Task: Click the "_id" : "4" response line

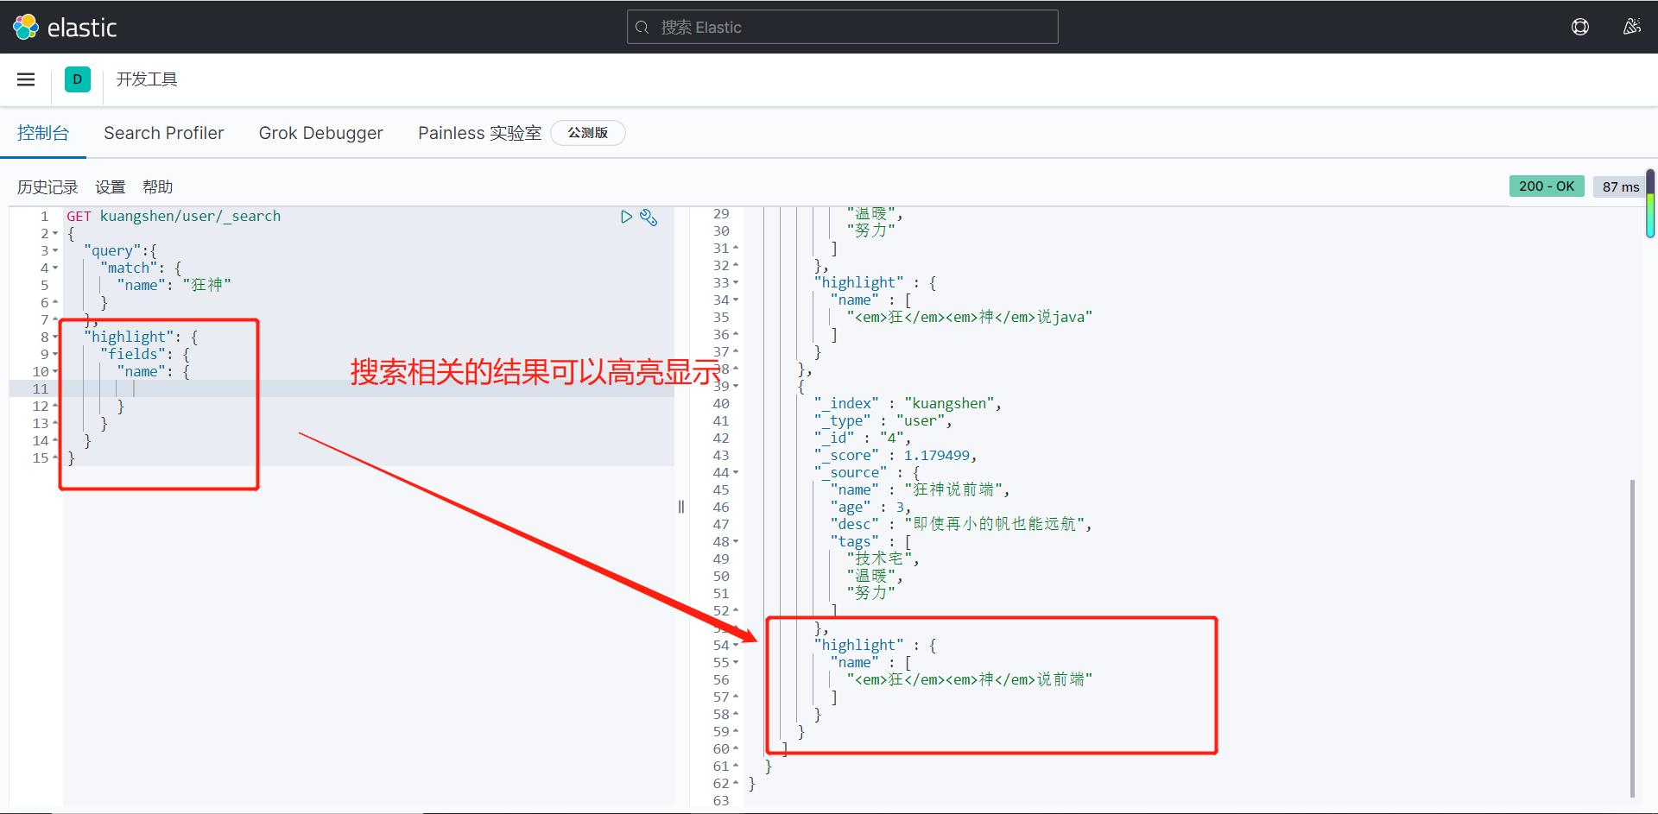Action: tap(862, 439)
